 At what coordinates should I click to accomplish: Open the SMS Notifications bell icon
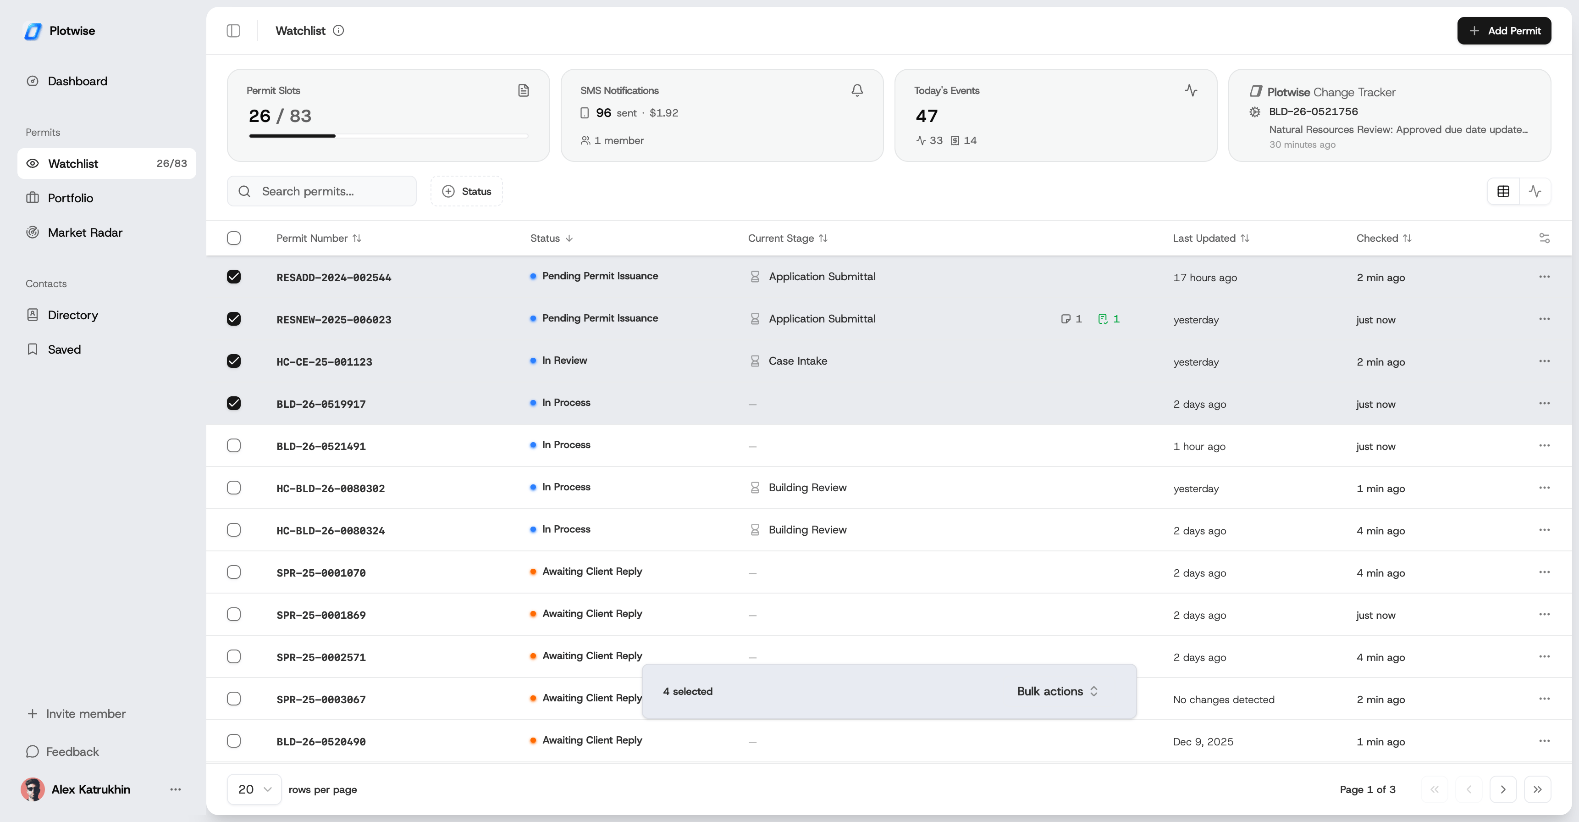857,90
